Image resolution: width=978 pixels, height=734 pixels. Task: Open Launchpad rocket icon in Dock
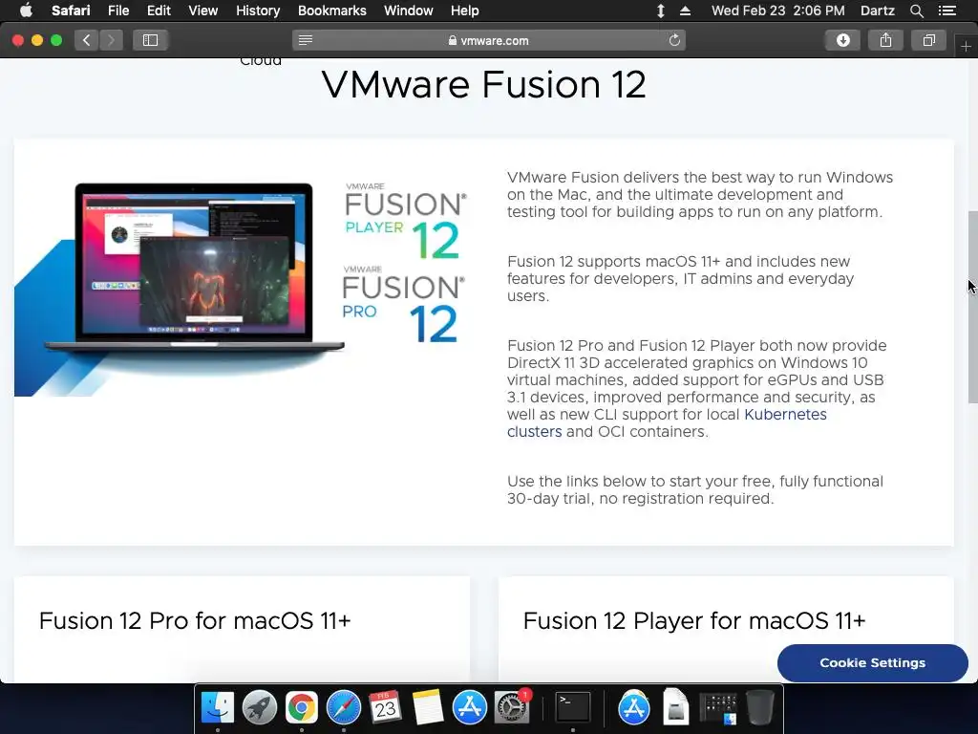(x=260, y=708)
